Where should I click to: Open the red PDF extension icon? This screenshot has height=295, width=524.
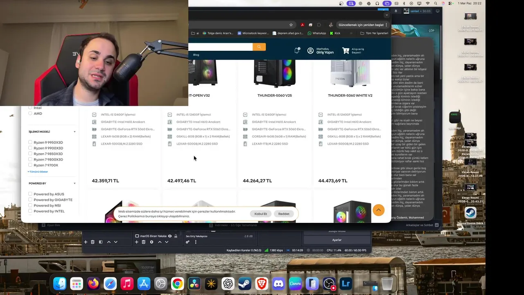[x=302, y=25]
